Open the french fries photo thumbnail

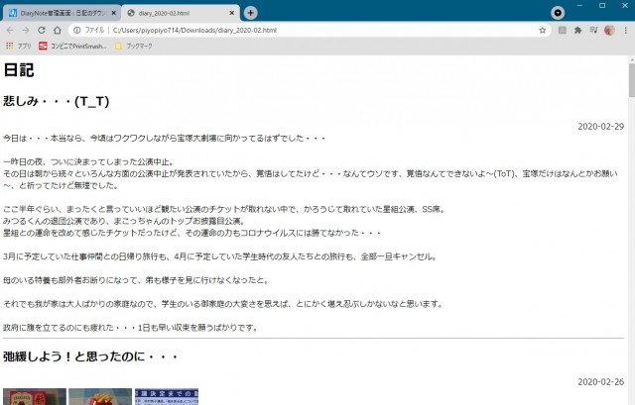click(x=100, y=396)
